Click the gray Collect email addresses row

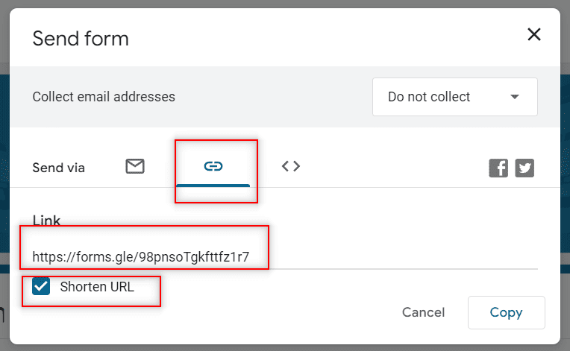(x=285, y=97)
